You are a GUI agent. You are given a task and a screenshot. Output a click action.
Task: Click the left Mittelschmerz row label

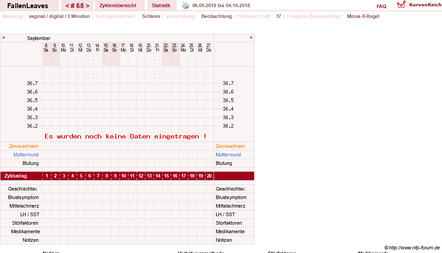(x=24, y=206)
